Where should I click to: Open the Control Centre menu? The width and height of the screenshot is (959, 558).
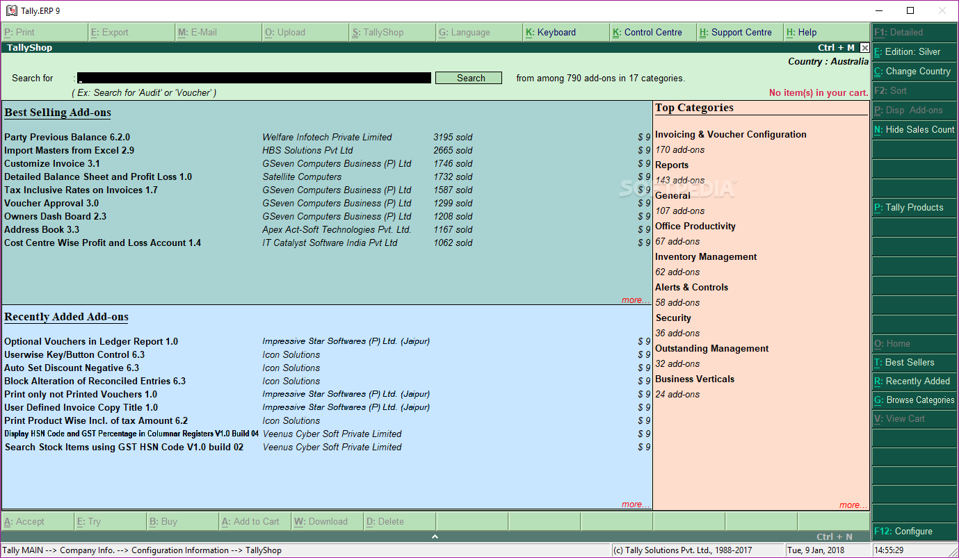pyautogui.click(x=654, y=32)
